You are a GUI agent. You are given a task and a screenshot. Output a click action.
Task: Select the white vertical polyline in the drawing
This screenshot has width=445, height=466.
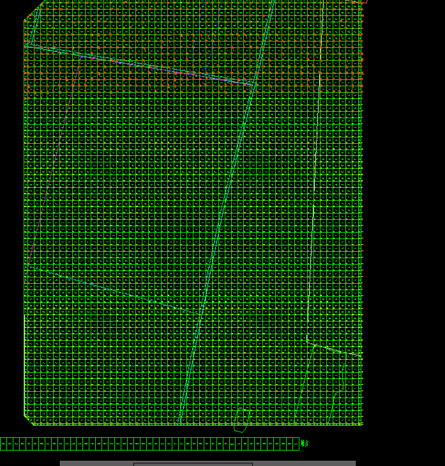[315, 178]
